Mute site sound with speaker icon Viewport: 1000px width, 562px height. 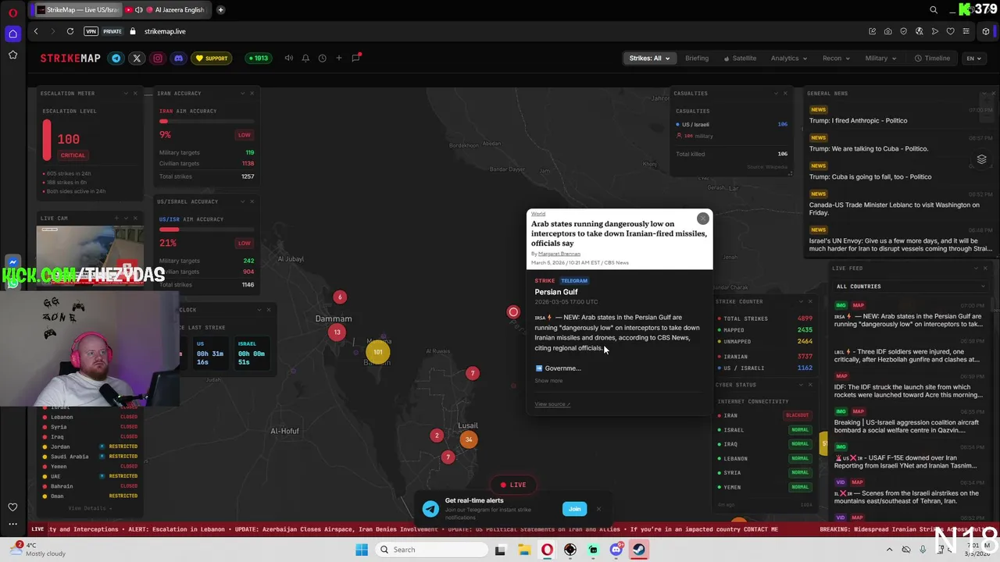pos(288,58)
